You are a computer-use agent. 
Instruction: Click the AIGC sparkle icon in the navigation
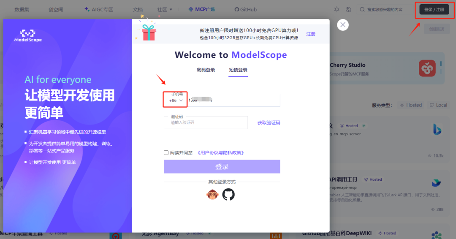(87, 9)
